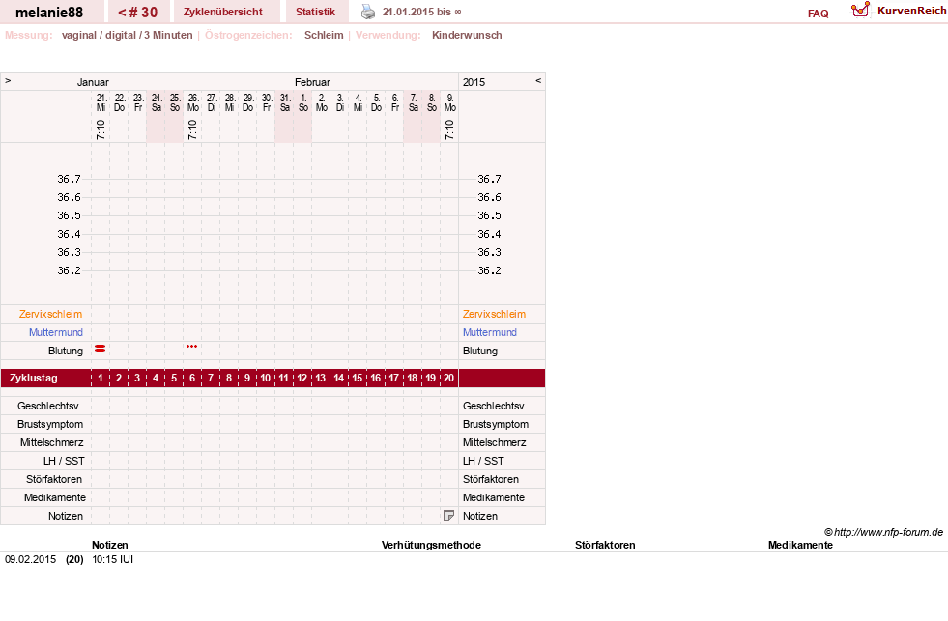
Task: Open the http://www.nfp-forum.de link
Action: [x=888, y=532]
